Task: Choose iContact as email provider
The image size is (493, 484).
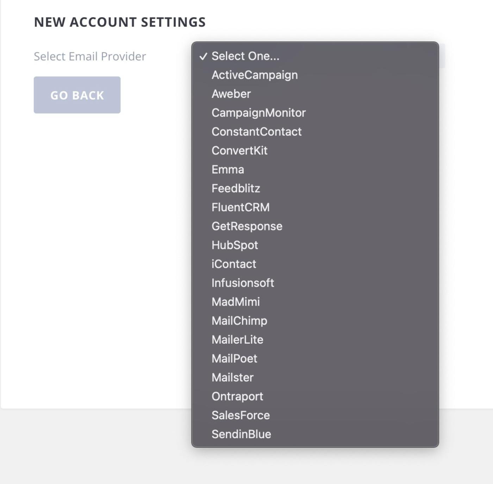Action: click(315, 264)
